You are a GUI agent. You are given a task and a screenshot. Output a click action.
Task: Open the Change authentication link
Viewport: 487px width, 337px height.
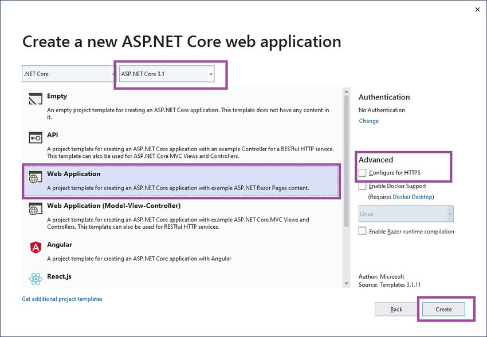click(x=368, y=121)
